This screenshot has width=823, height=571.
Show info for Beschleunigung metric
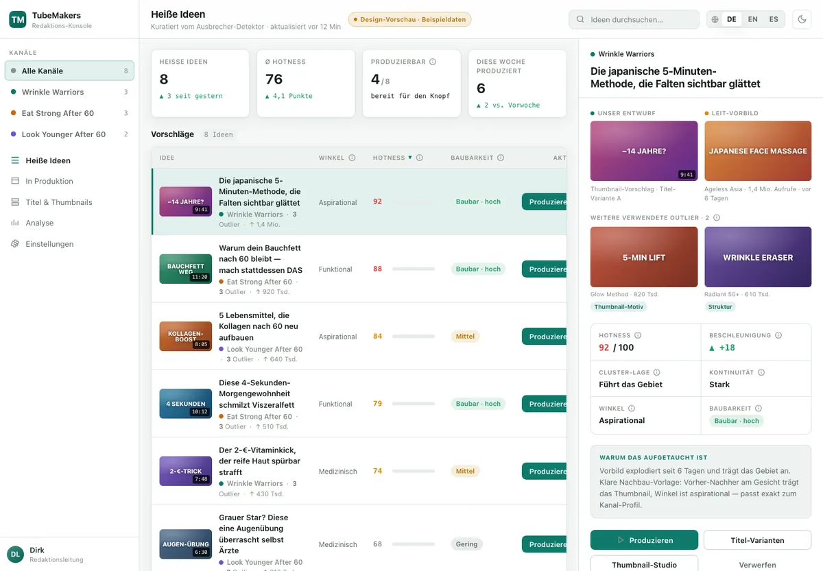click(778, 335)
